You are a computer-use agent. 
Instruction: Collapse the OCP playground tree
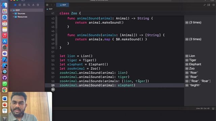pos(11,10)
